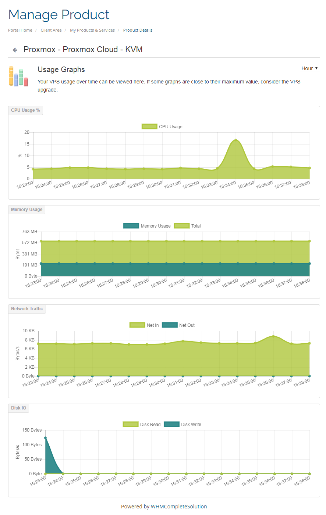Open the Hour time range dropdown

tap(310, 68)
